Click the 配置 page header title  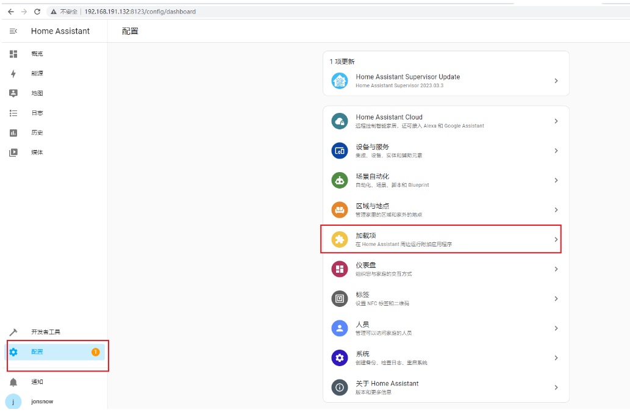[x=130, y=31]
